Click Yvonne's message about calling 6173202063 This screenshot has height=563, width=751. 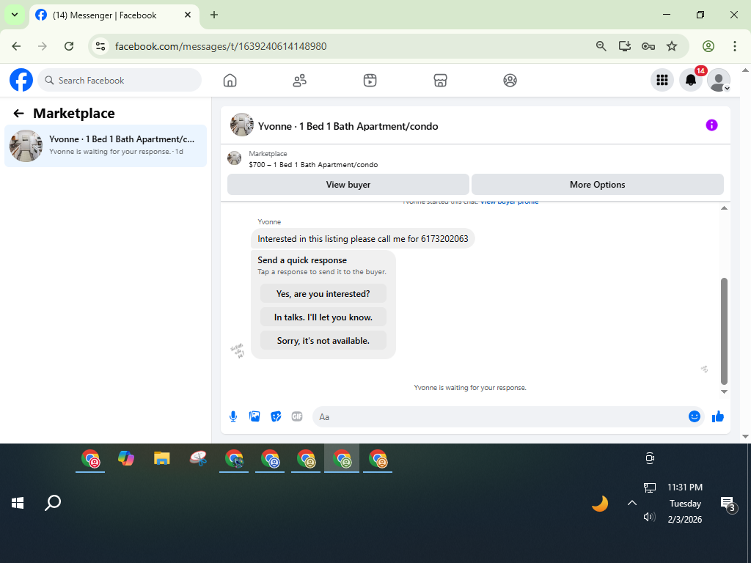click(x=362, y=238)
